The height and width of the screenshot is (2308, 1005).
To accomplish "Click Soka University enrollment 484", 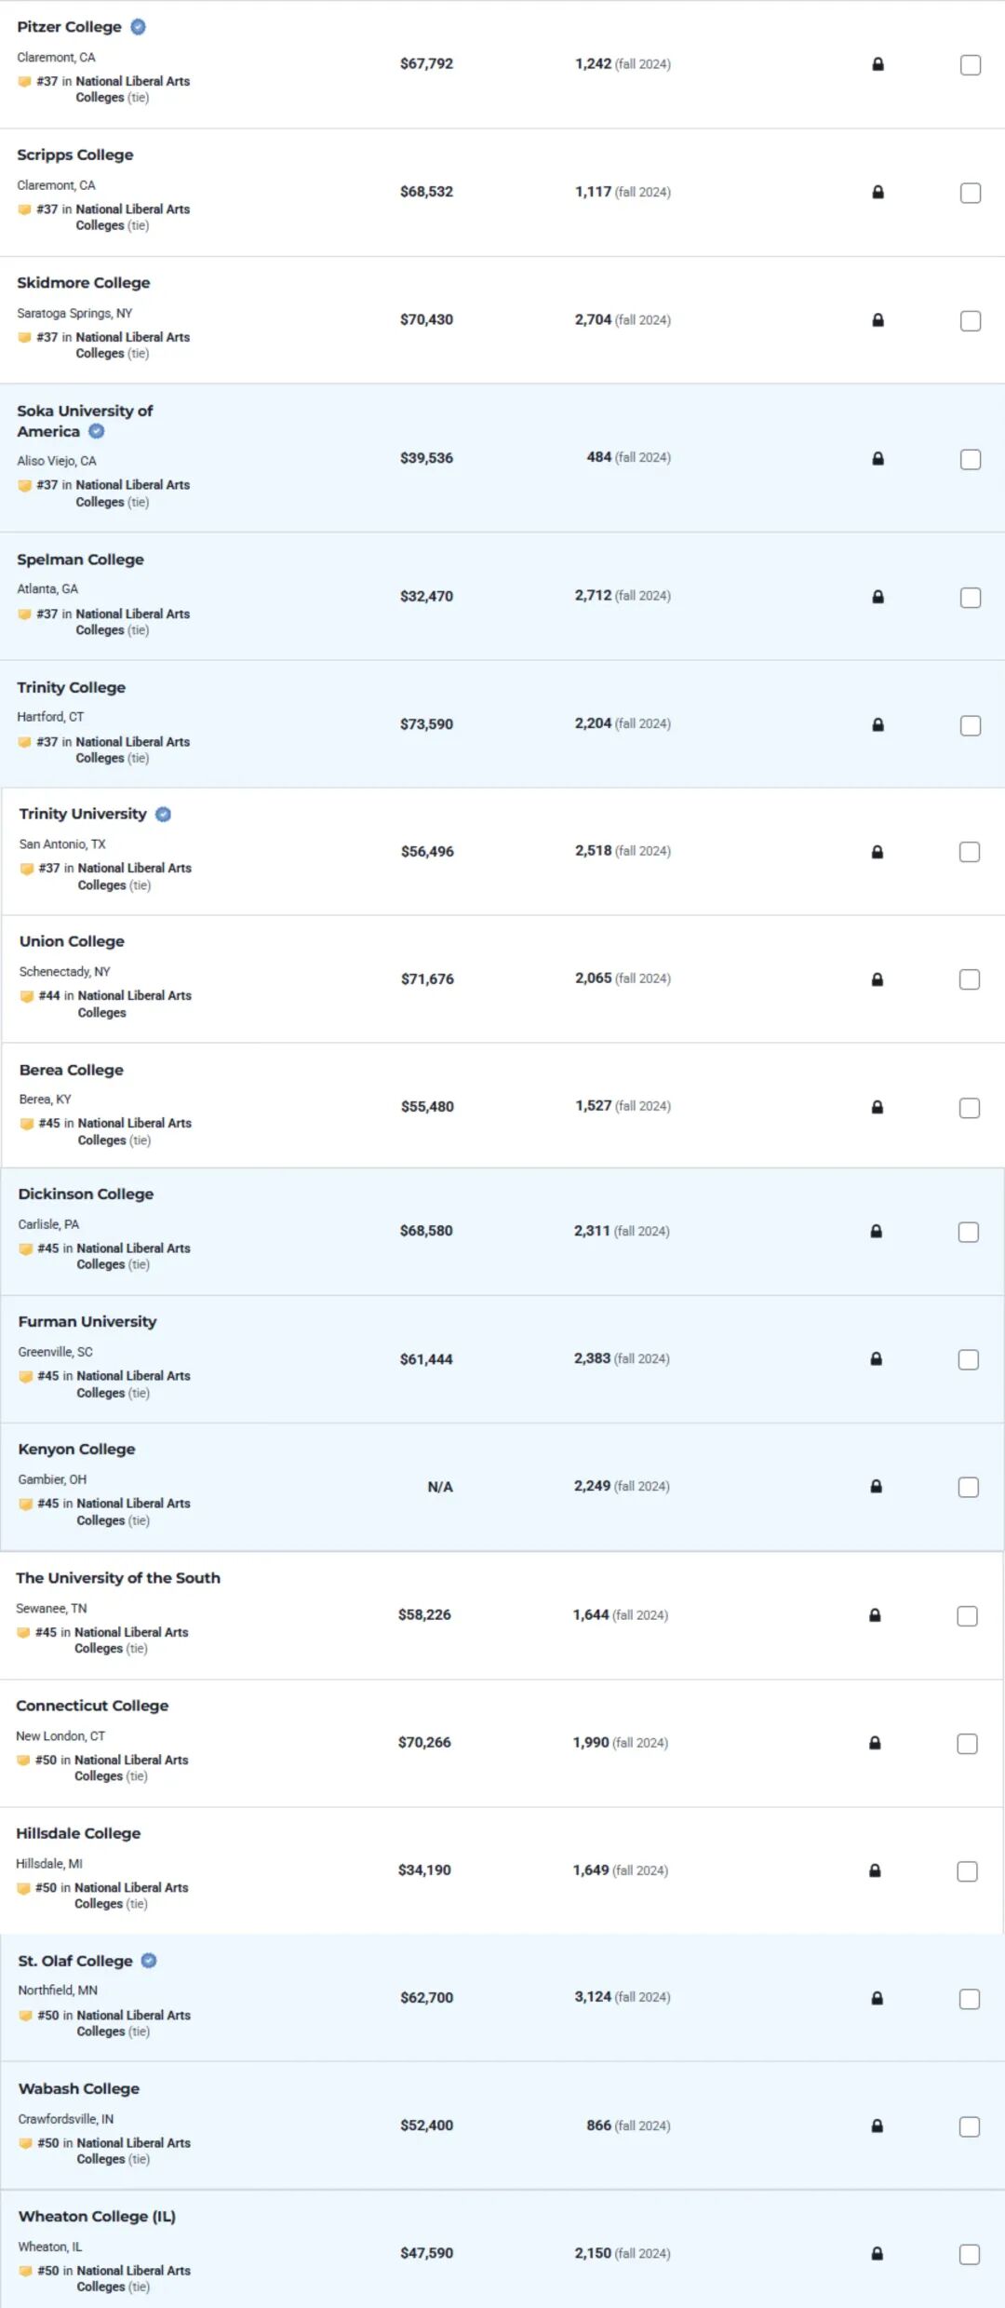I will (x=599, y=457).
